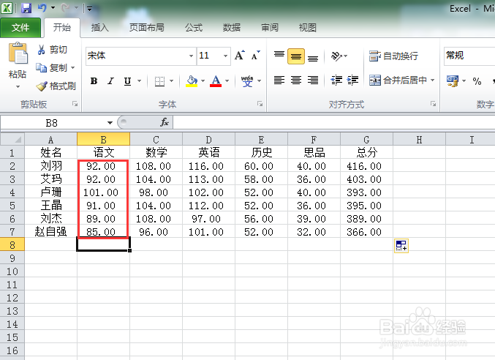Click the Name Box showing B8
This screenshot has width=495, height=360.
click(52, 122)
